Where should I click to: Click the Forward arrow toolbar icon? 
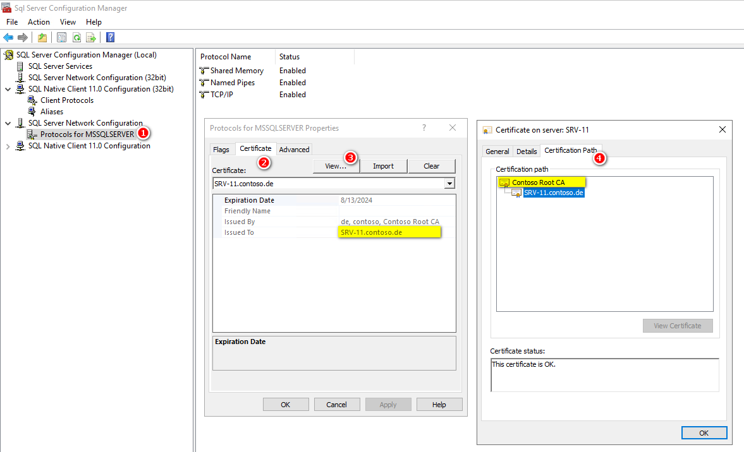point(22,37)
